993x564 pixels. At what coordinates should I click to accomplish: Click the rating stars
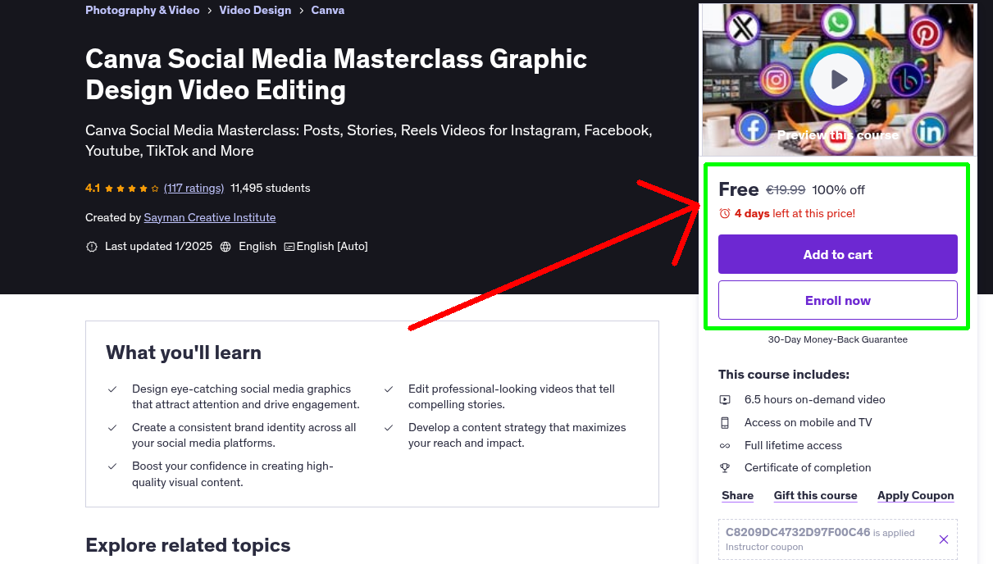tap(132, 189)
